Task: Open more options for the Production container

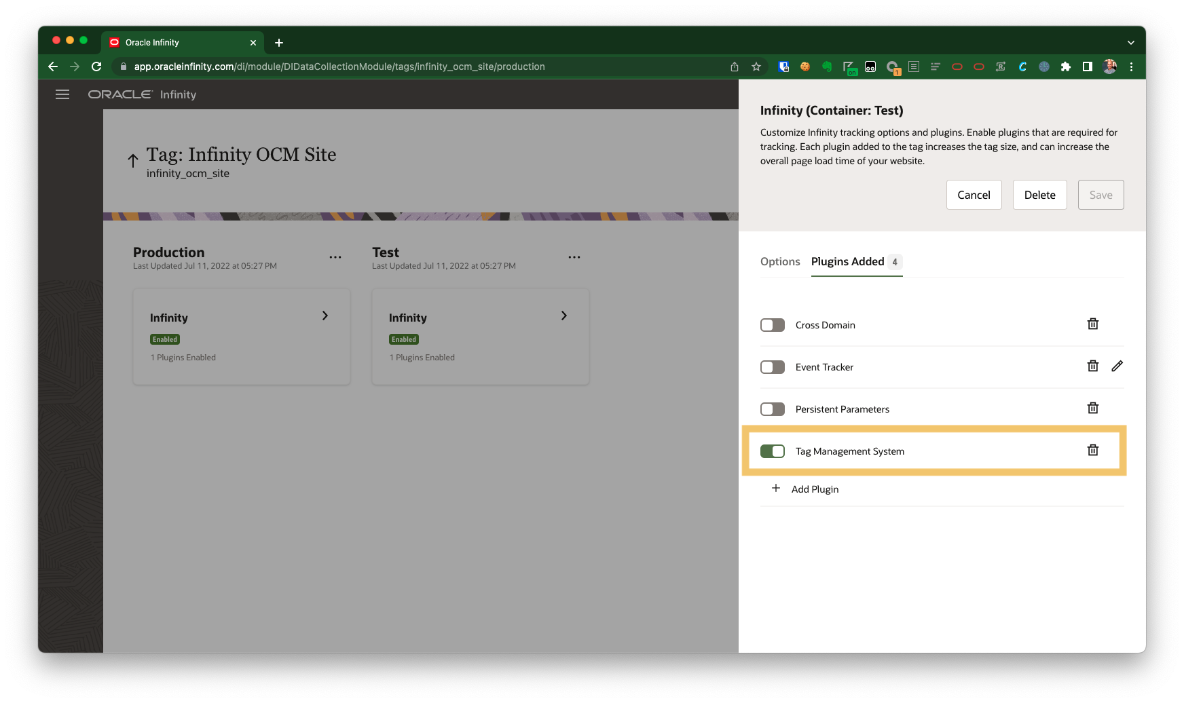Action: pos(335,256)
